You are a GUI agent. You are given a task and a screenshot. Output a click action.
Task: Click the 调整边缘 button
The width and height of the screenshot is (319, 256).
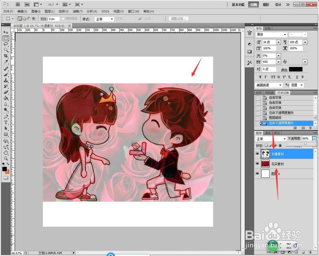(x=178, y=19)
